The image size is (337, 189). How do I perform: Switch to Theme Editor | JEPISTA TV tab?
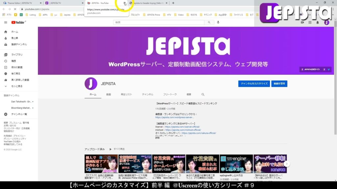coord(22,3)
